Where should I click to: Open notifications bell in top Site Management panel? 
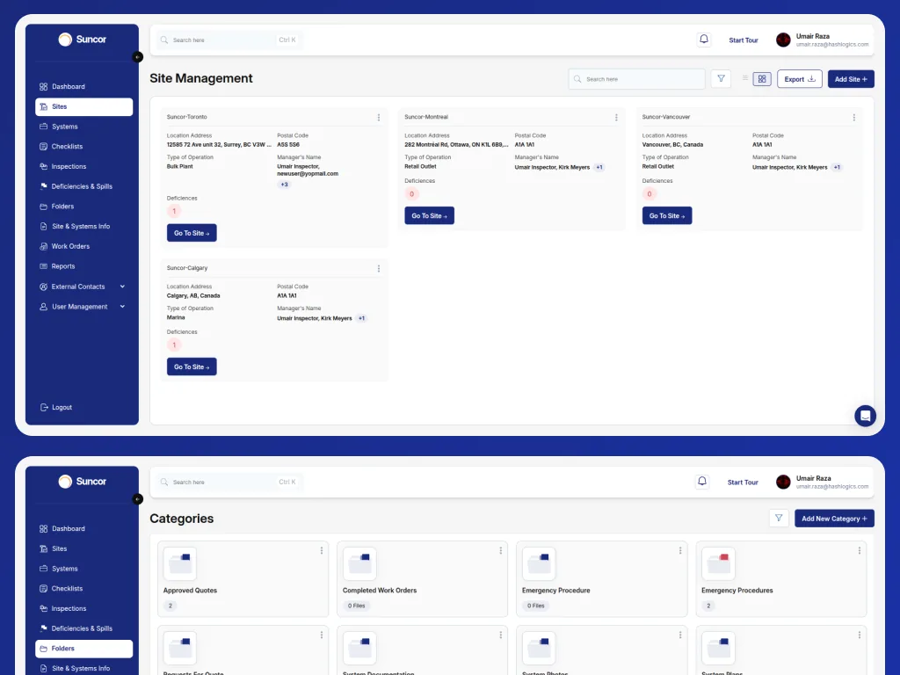(x=704, y=40)
